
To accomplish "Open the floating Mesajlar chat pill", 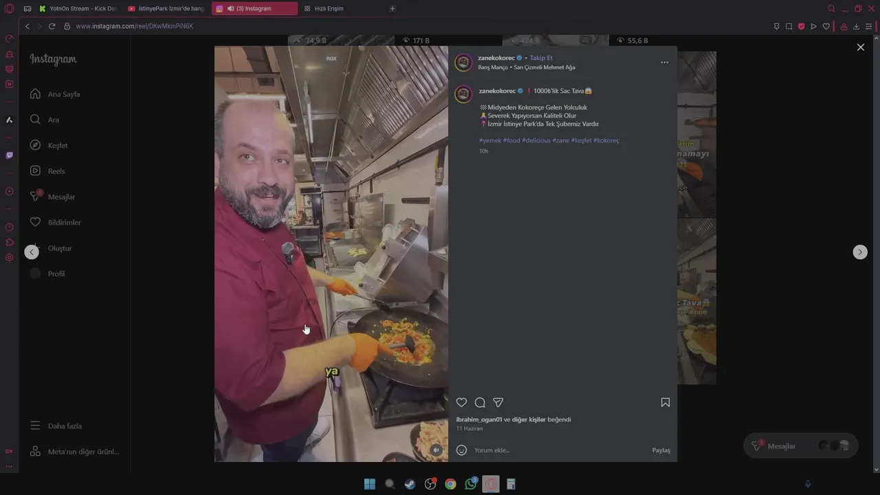I will point(800,446).
